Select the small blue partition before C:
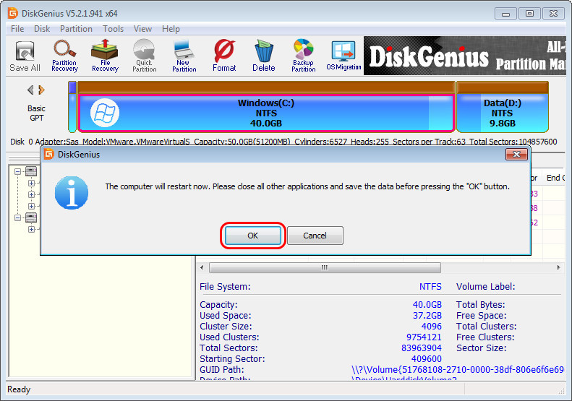This screenshot has height=401, width=572. pos(72,107)
